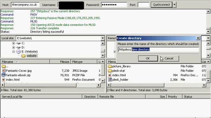
Task: Click the Quickconnect button
Action: click(x=161, y=5)
